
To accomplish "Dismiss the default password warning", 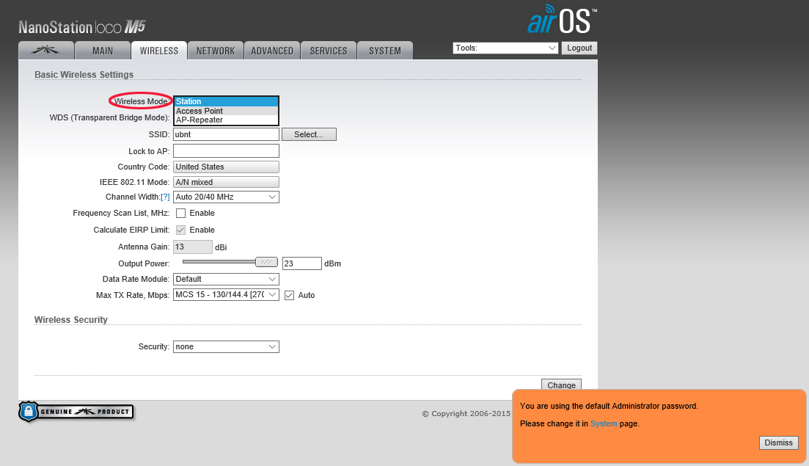I will pyautogui.click(x=778, y=443).
